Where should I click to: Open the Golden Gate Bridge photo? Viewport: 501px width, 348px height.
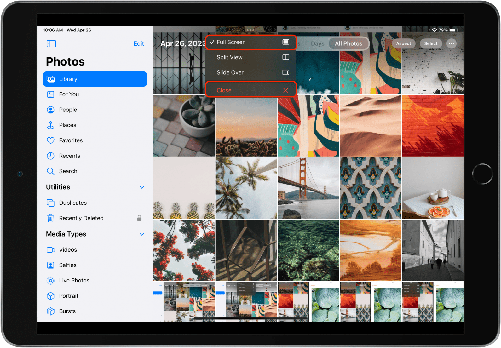coord(308,188)
